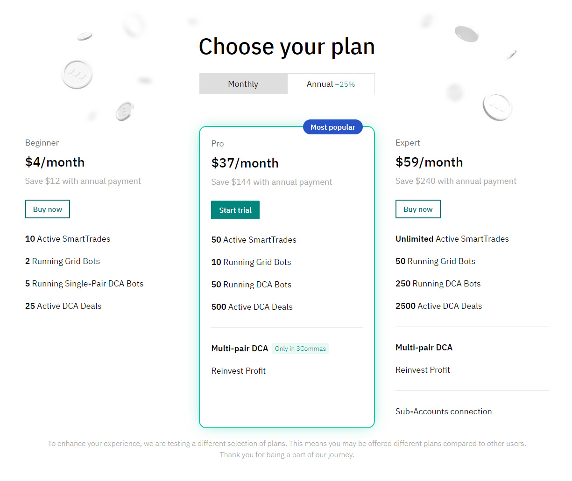Click Start trial for the Pro plan
Viewport: 572px width, 481px height.
point(235,210)
